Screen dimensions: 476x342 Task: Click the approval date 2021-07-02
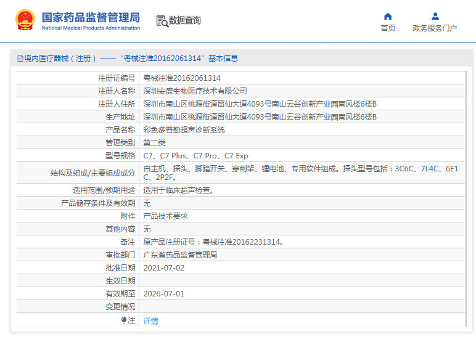pos(163,268)
